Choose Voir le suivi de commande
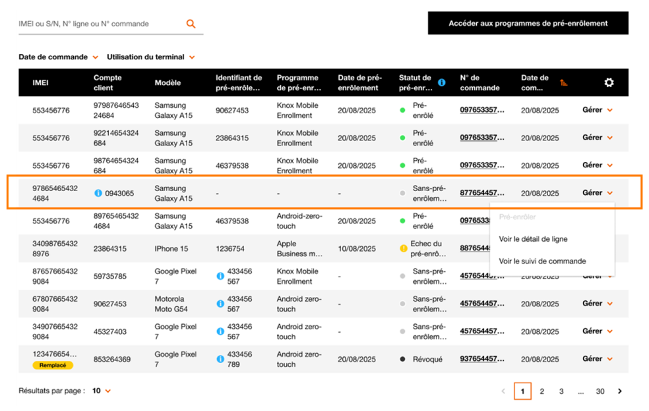The image size is (649, 411). click(x=542, y=261)
